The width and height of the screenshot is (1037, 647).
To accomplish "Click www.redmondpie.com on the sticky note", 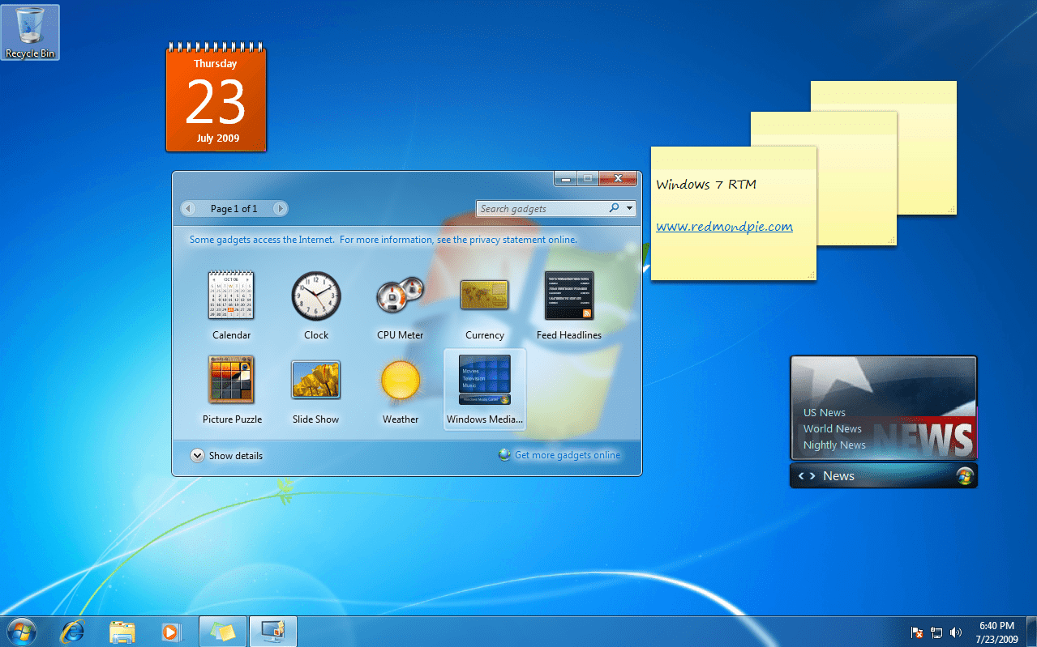I will [724, 226].
